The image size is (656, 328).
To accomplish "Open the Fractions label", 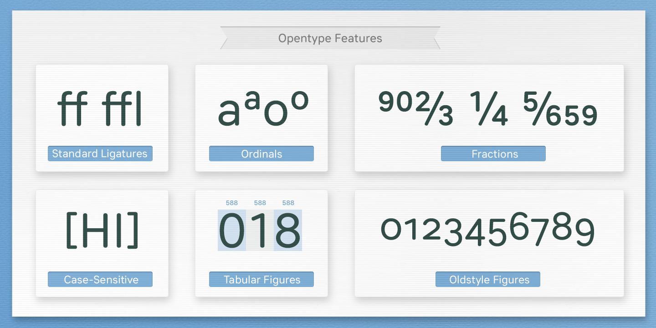I will pyautogui.click(x=493, y=154).
